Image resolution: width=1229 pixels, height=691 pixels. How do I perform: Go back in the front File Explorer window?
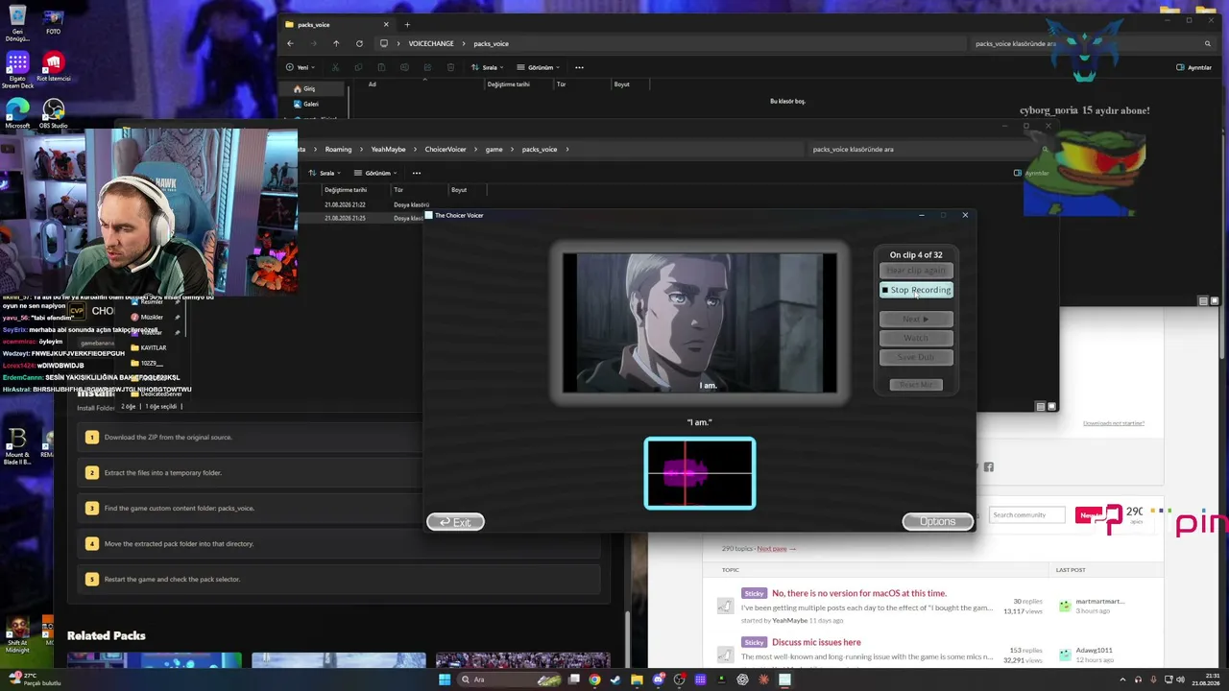click(290, 43)
